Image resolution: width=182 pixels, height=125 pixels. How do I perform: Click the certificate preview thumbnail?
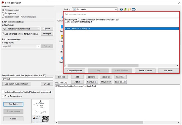click(x=40, y=111)
